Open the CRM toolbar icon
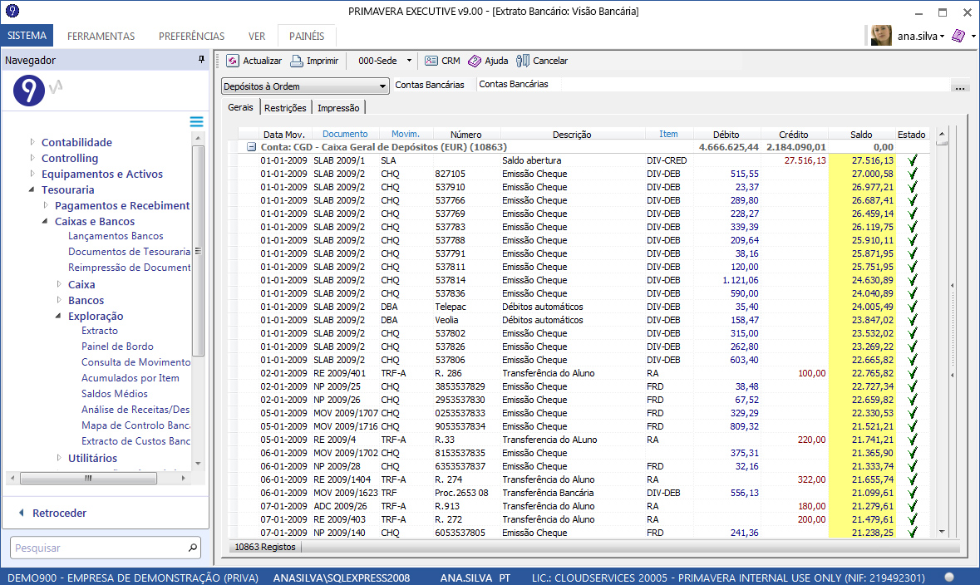The height and width of the screenshot is (585, 980). pyautogui.click(x=431, y=61)
